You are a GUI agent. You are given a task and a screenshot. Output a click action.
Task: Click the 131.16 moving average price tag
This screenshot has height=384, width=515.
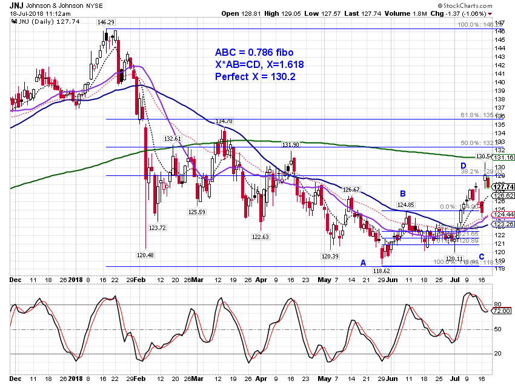pyautogui.click(x=503, y=158)
